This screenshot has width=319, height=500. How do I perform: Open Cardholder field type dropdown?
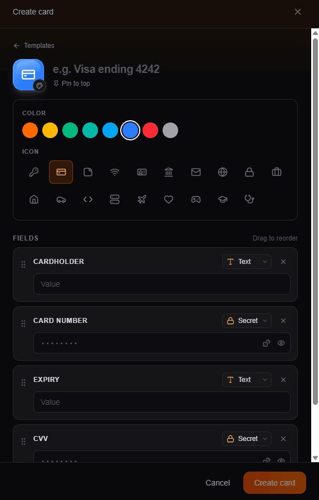(247, 262)
